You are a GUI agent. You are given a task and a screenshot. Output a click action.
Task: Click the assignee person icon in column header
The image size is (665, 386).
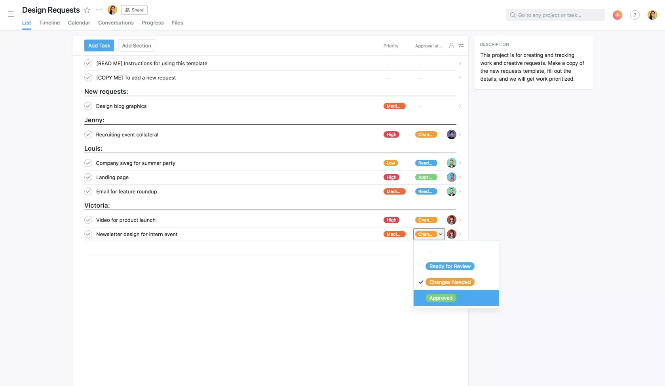[x=452, y=45]
